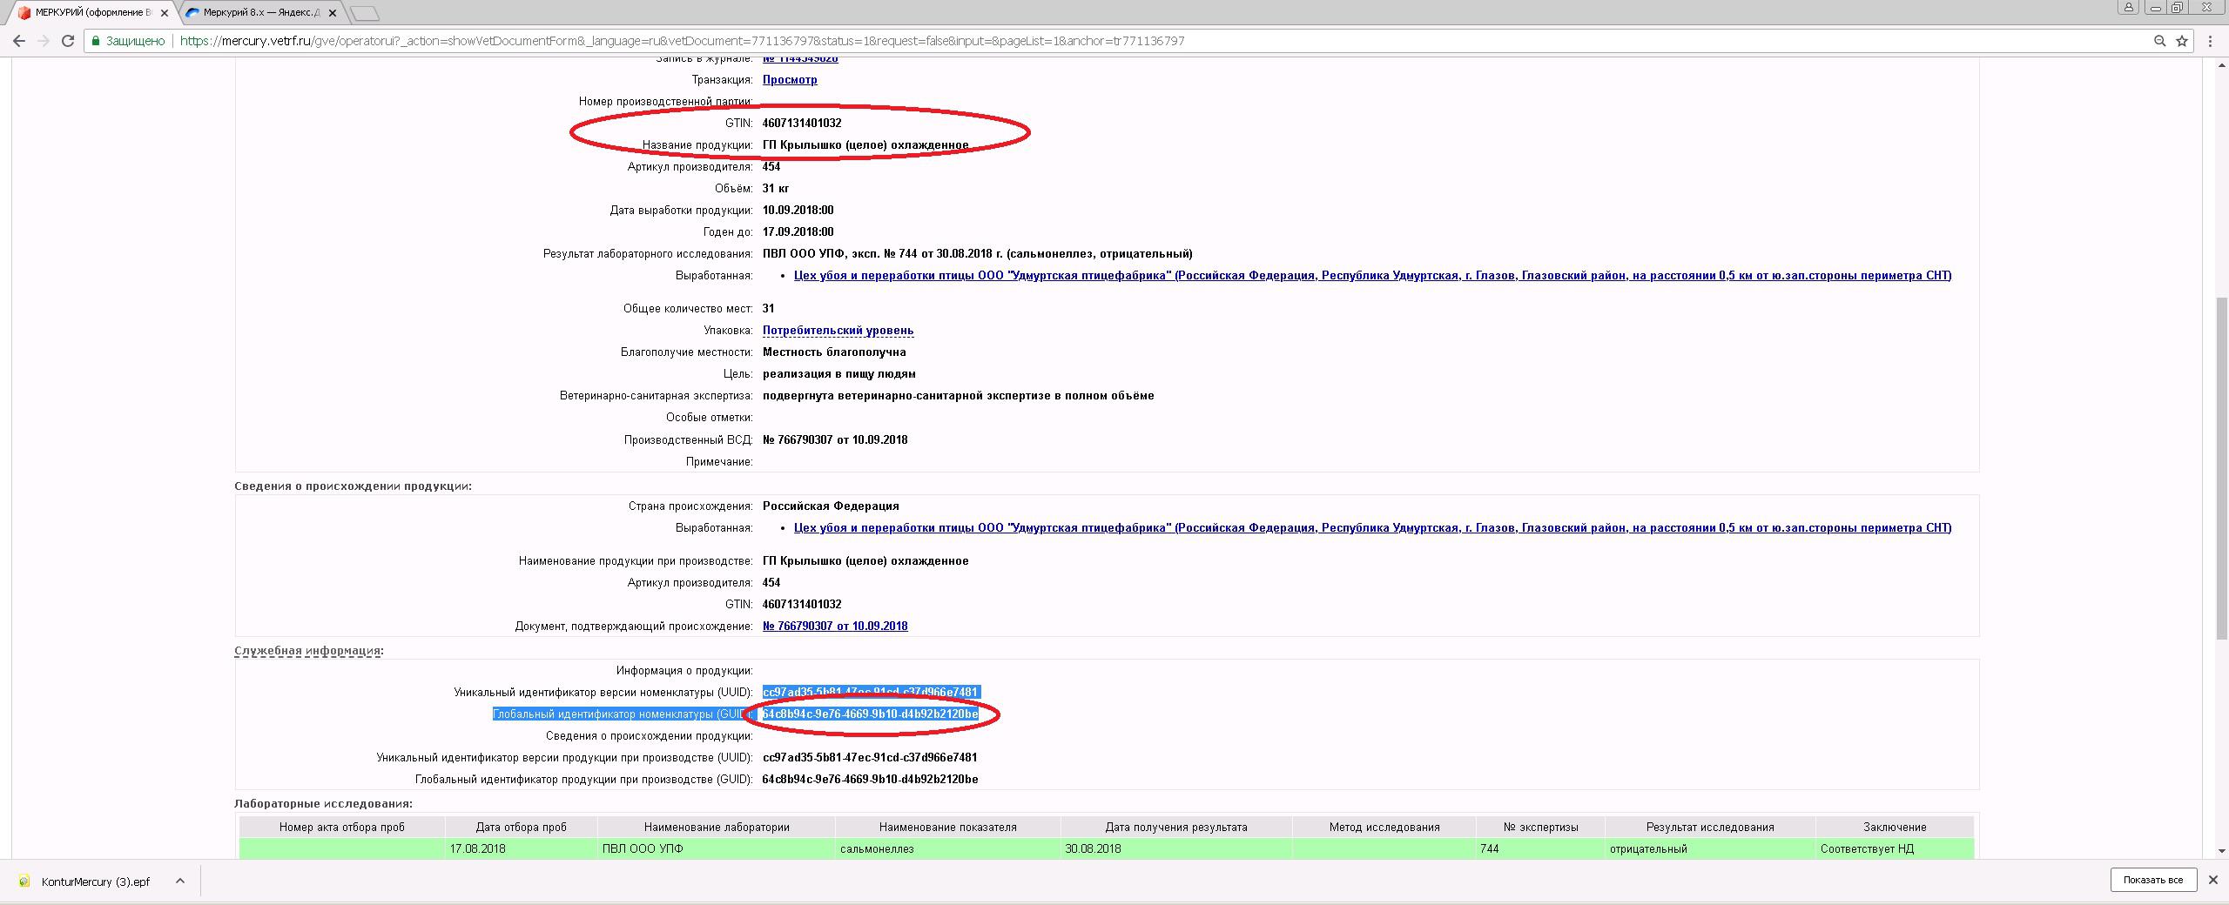
Task: Bookmark this page with the star icon
Action: pos(2182,41)
